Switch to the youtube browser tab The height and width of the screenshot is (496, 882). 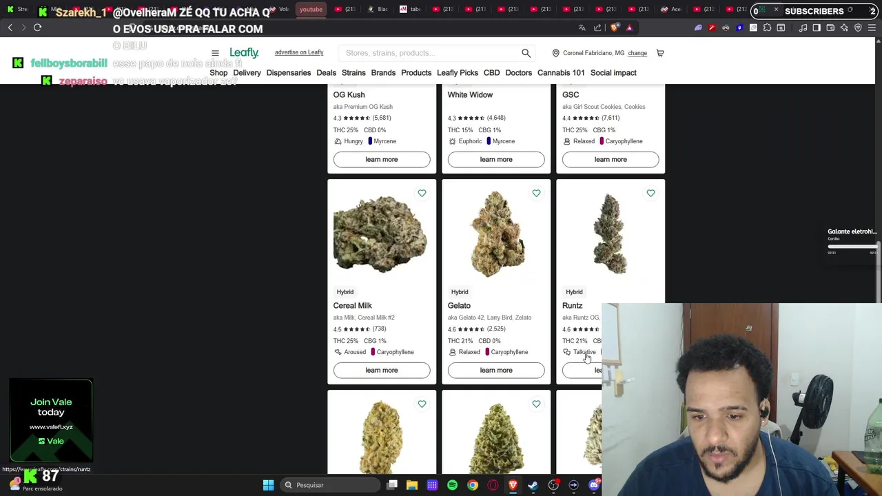pos(311,9)
